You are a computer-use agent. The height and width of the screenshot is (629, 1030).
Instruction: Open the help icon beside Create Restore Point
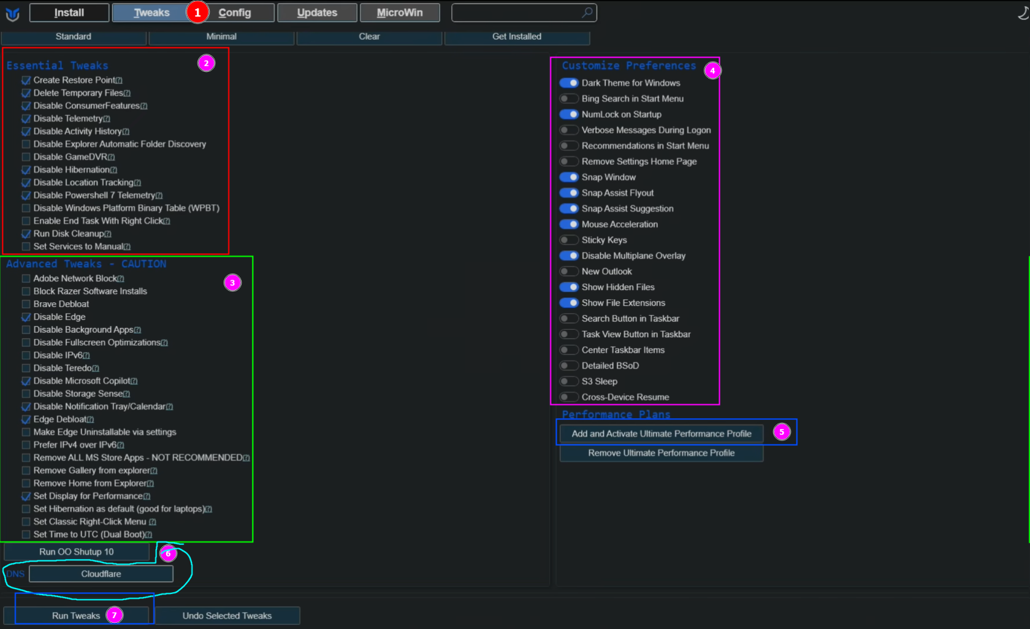click(x=119, y=80)
